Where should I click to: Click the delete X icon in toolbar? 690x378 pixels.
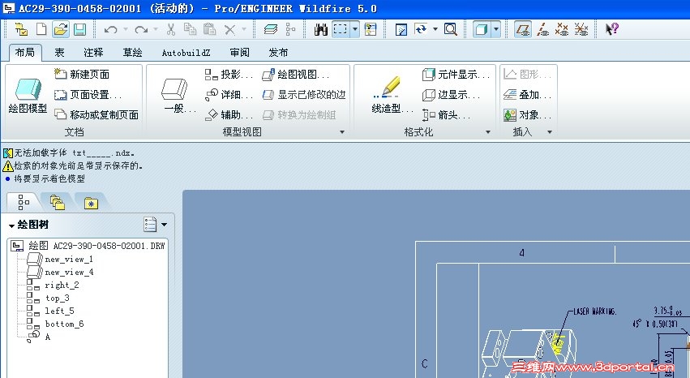coord(229,29)
